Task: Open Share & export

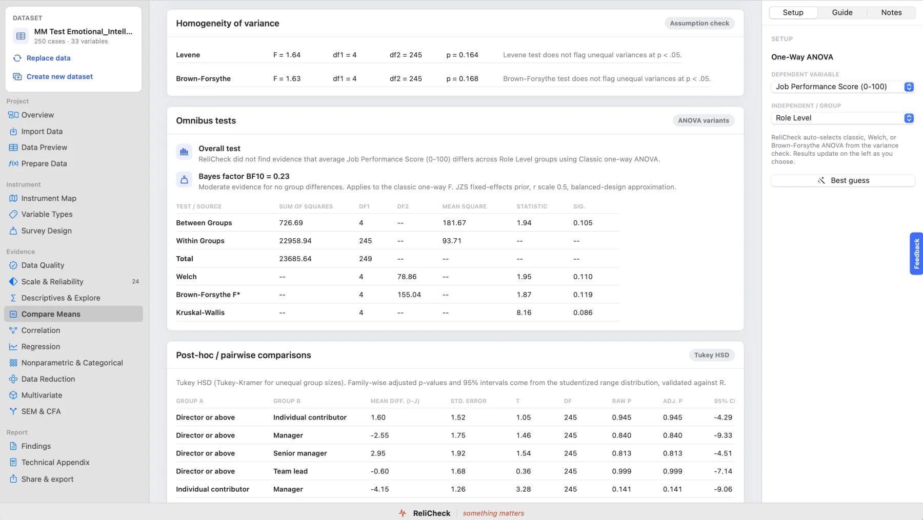Action: (73, 479)
